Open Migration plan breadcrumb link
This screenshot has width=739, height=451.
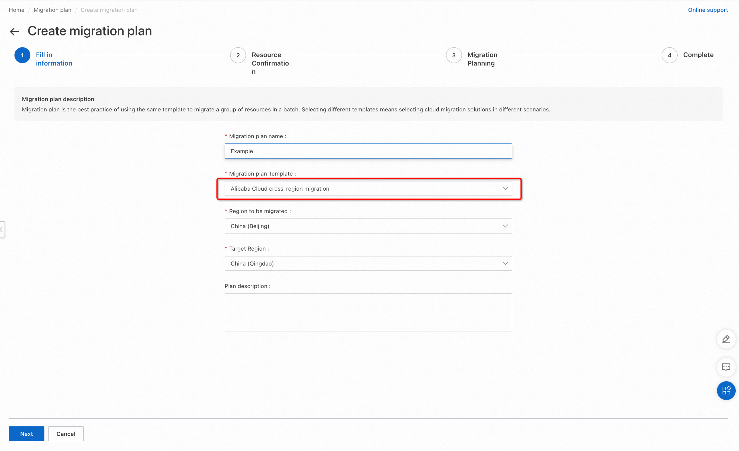[x=52, y=10]
